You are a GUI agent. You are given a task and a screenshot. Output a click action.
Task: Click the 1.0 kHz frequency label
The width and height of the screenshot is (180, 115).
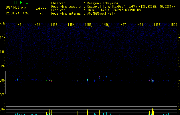pyautogui.click(x=2, y=52)
